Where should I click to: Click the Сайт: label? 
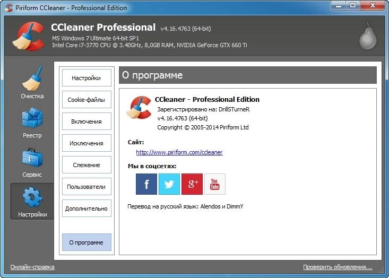pos(136,142)
